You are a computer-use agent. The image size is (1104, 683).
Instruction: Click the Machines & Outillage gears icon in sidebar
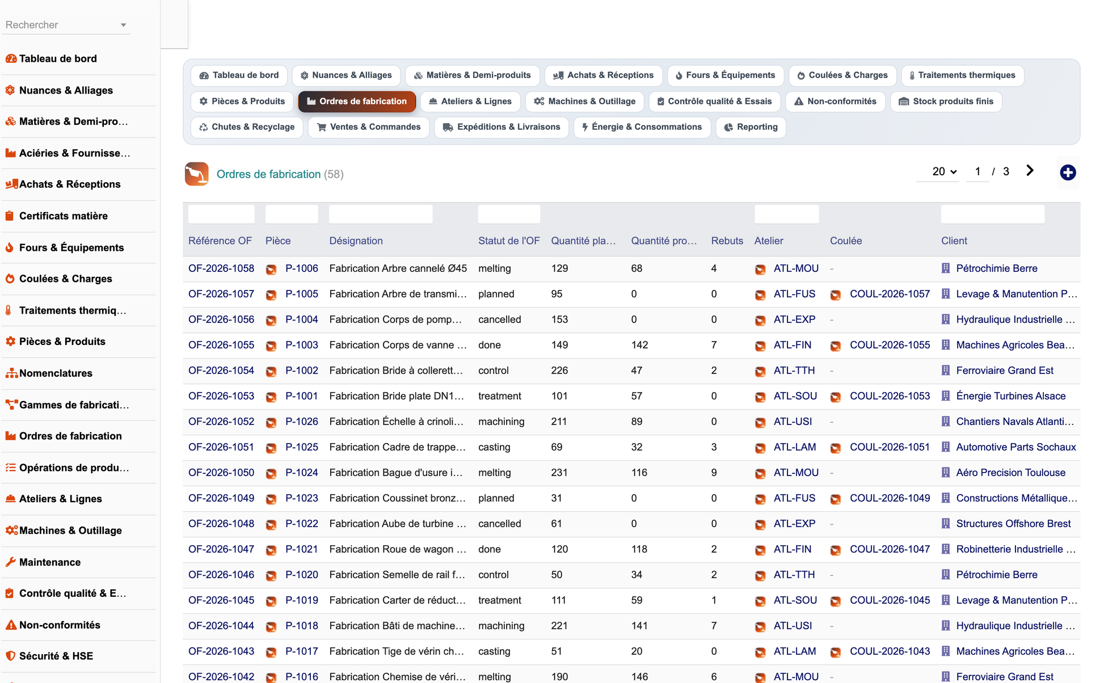click(x=11, y=530)
